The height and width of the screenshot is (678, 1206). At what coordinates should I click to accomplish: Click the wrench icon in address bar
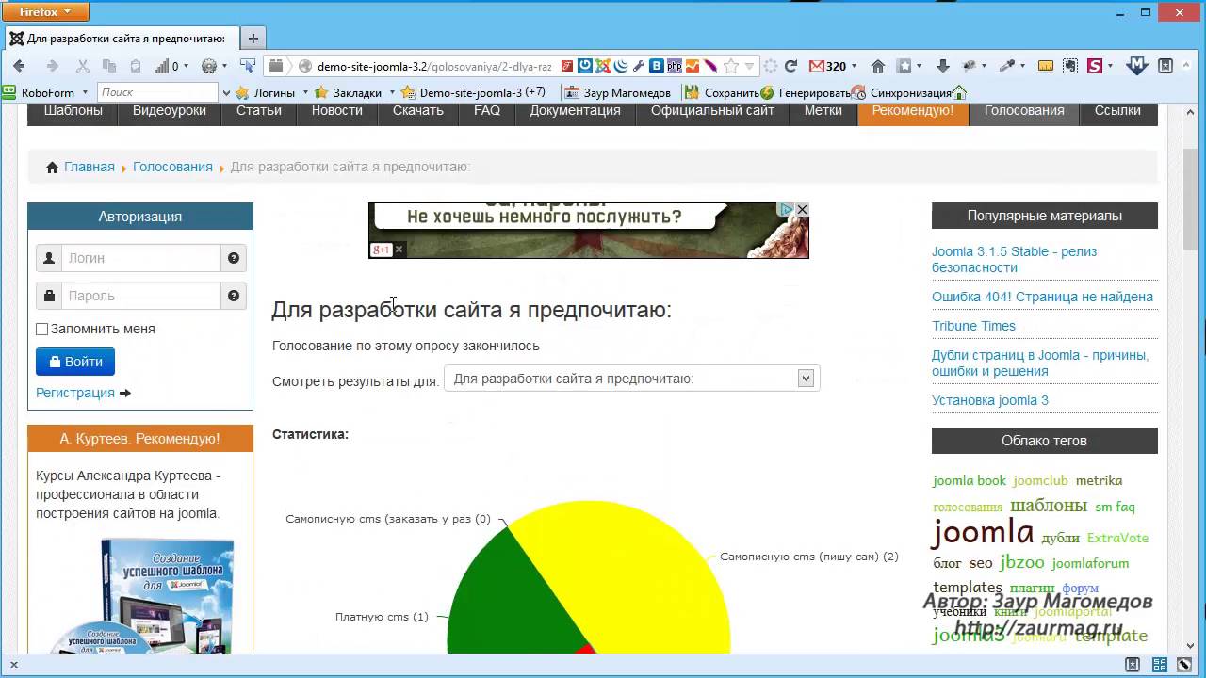coord(639,66)
